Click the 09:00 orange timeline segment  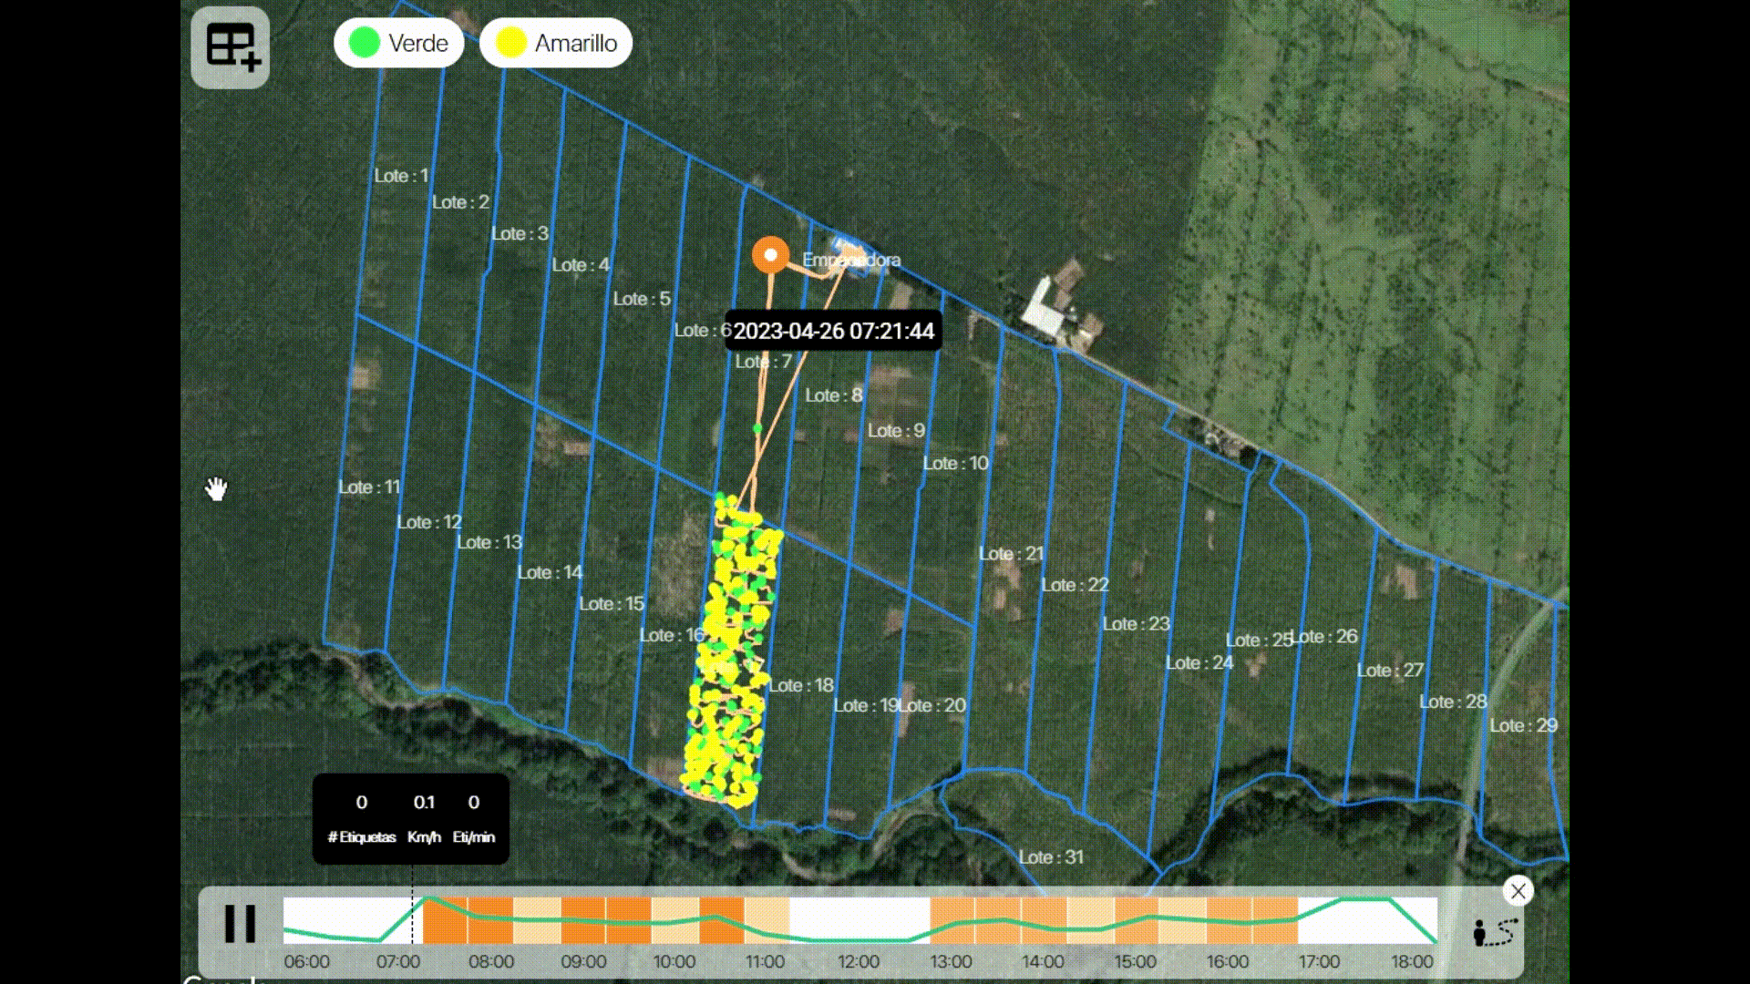(583, 920)
